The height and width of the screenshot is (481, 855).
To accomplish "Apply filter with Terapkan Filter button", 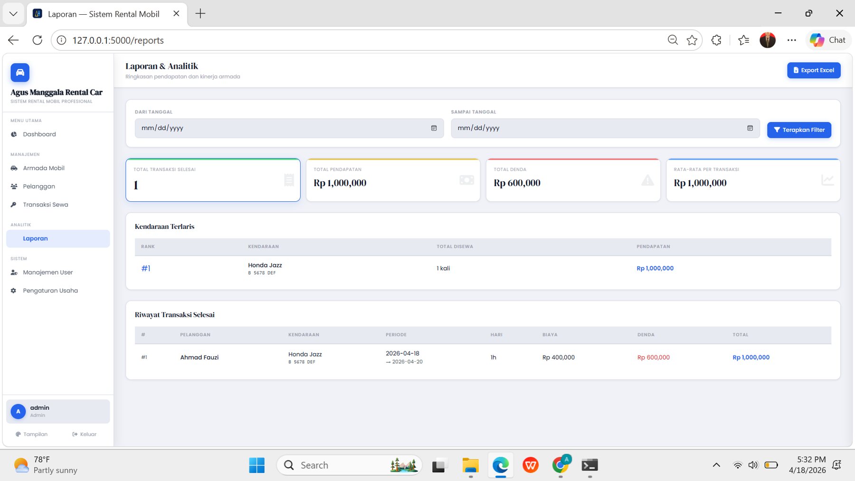I will pyautogui.click(x=798, y=130).
